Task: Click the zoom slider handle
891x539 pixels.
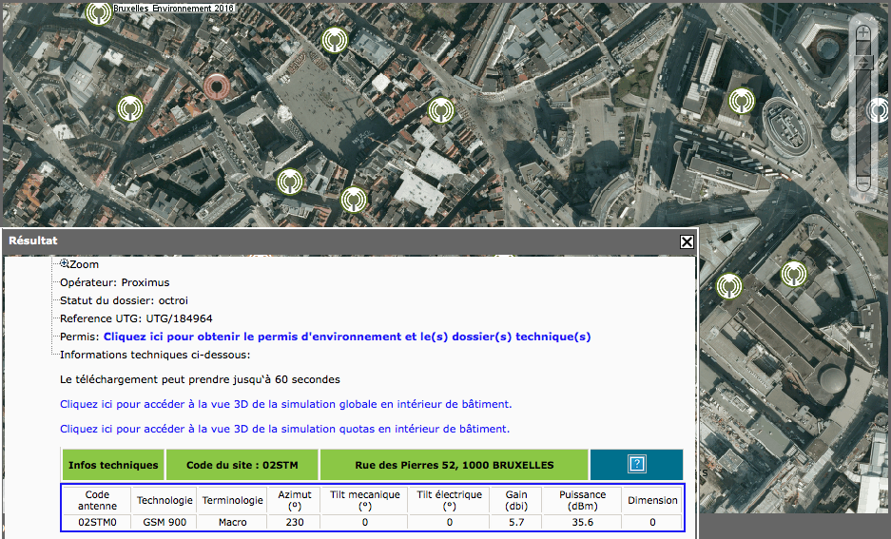Action: click(862, 62)
